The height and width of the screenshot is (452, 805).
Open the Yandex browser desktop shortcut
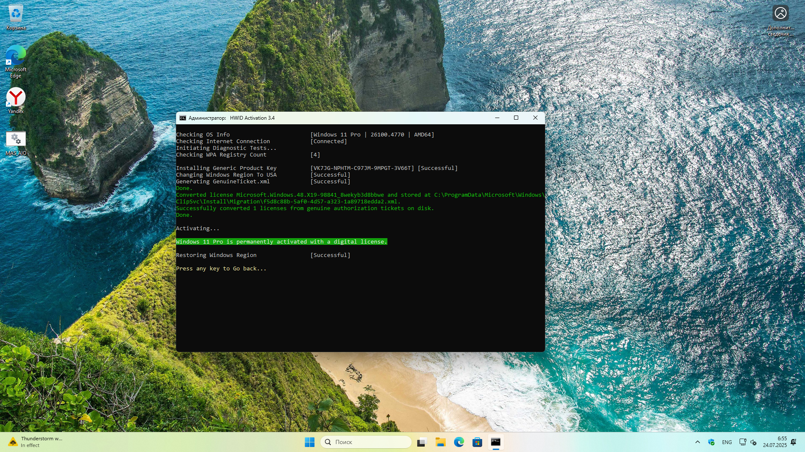[16, 100]
